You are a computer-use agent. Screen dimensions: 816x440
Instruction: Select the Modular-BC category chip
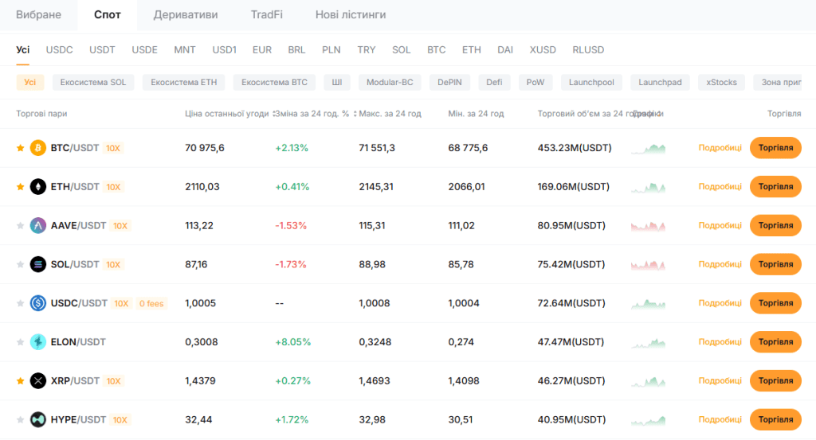(x=390, y=82)
